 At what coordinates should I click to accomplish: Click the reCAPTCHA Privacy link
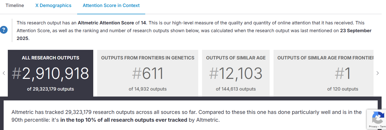click(x=373, y=127)
